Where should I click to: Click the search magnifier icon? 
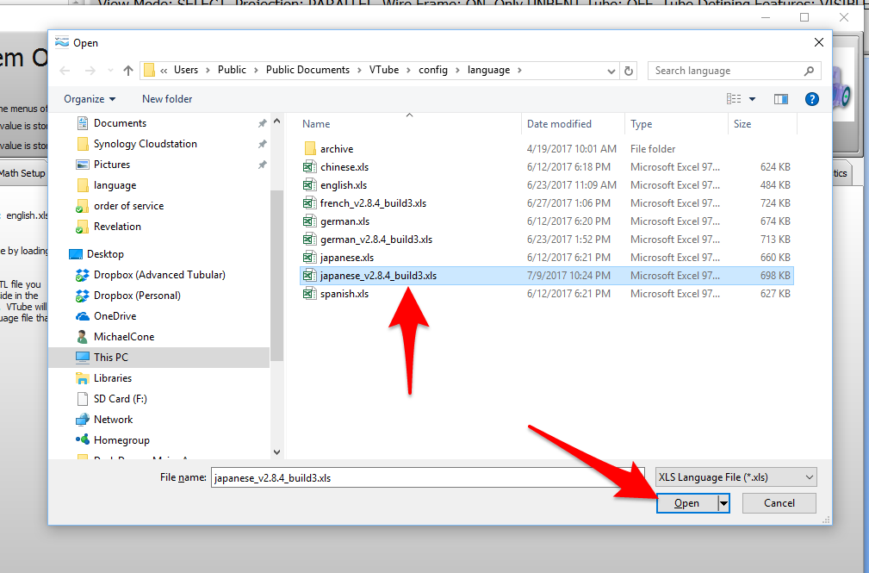[x=809, y=71]
